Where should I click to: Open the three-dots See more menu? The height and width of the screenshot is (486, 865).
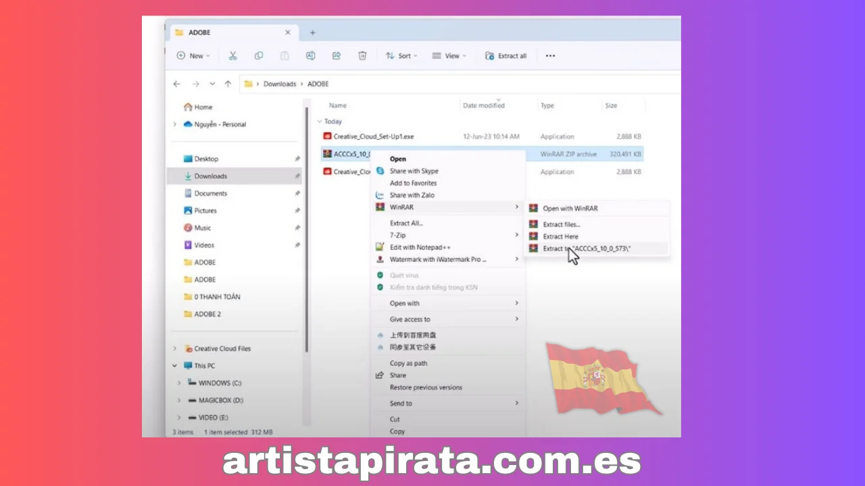pos(550,56)
